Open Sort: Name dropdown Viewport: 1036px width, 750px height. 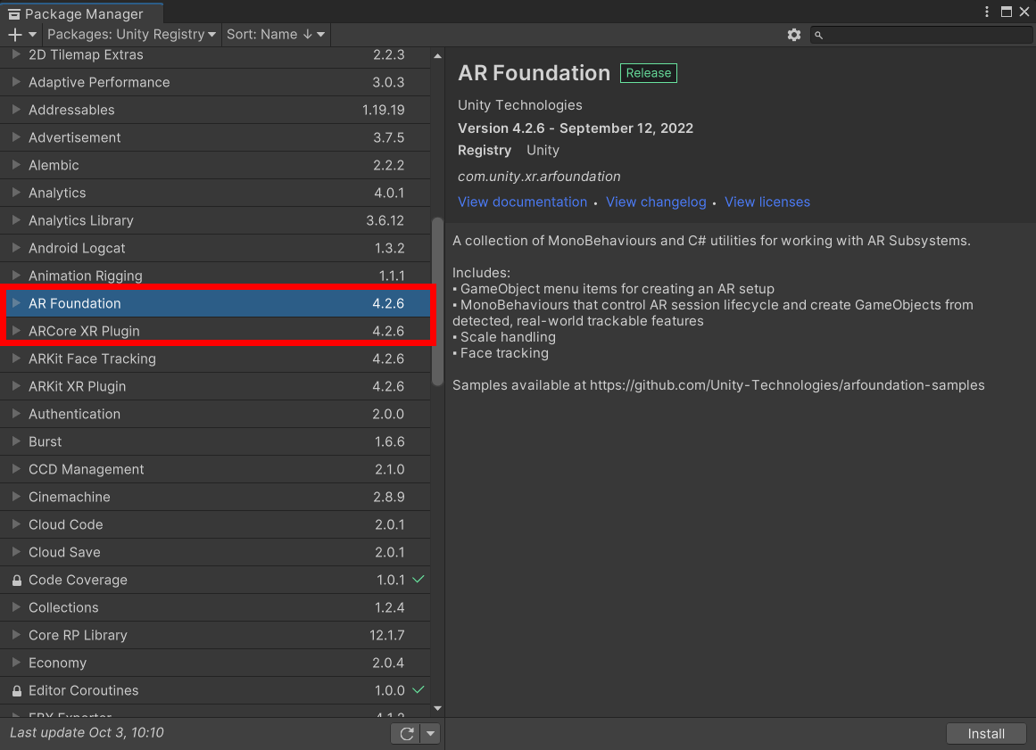pos(276,34)
